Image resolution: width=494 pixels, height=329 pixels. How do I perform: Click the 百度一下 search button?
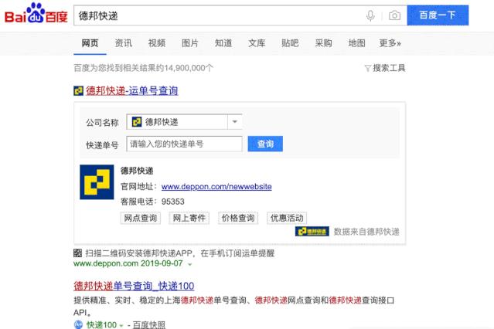438,15
